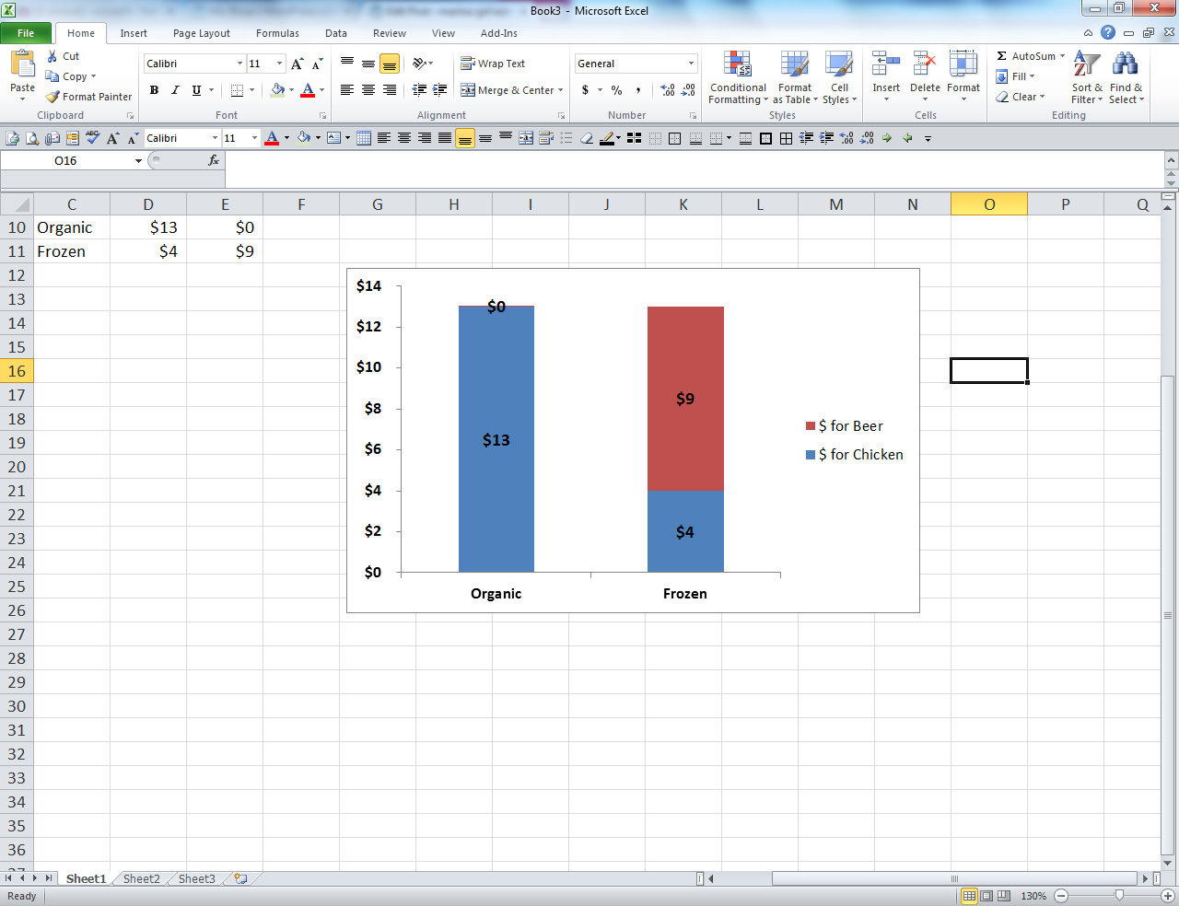
Task: Toggle Bold formatting in the ribbon
Action: click(x=154, y=90)
